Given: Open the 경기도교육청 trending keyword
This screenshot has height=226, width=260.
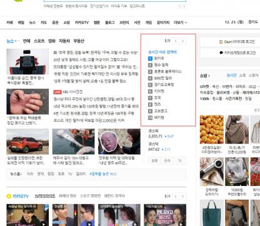Looking at the screenshot, I should point(164,85).
